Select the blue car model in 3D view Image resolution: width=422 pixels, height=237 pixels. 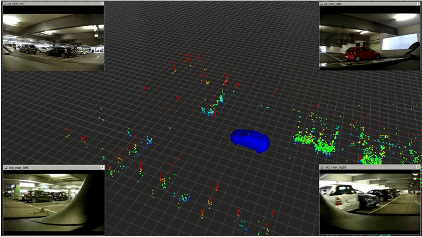pyautogui.click(x=250, y=140)
